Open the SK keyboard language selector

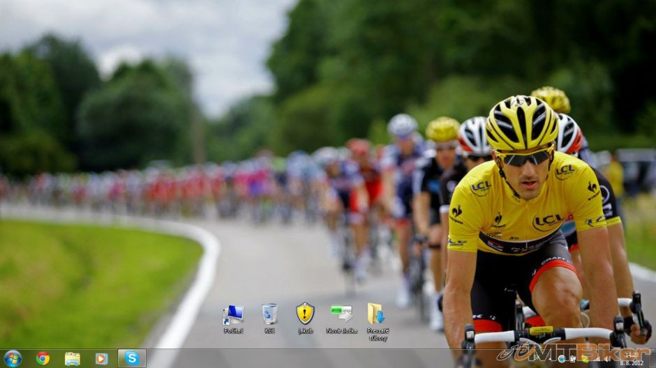click(x=537, y=359)
